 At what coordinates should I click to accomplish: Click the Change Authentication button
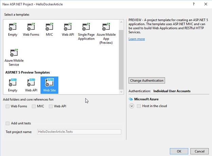pyautogui.click(x=147, y=81)
